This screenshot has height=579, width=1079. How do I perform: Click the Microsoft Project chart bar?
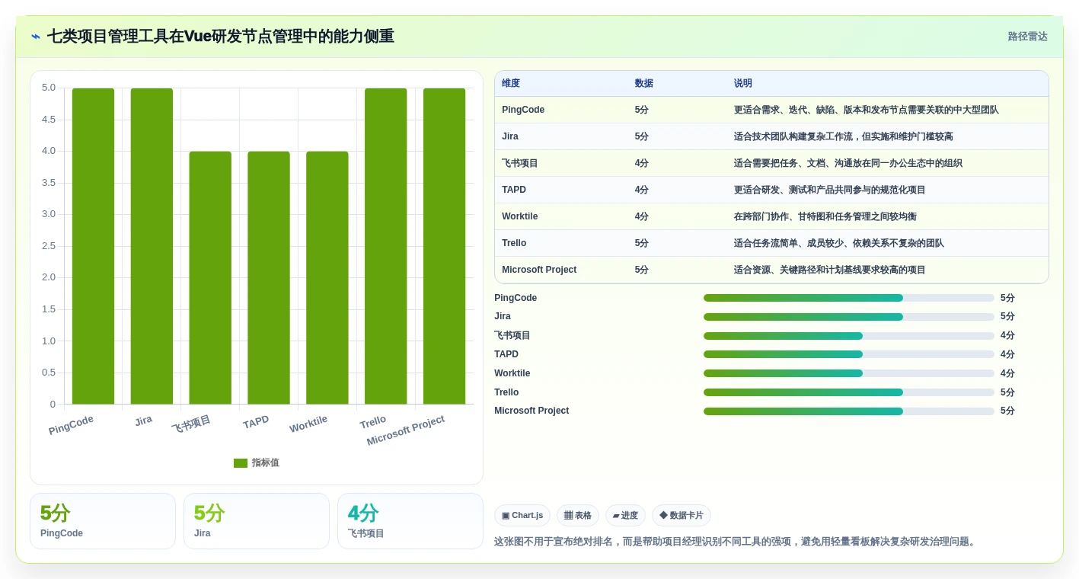pyautogui.click(x=444, y=246)
